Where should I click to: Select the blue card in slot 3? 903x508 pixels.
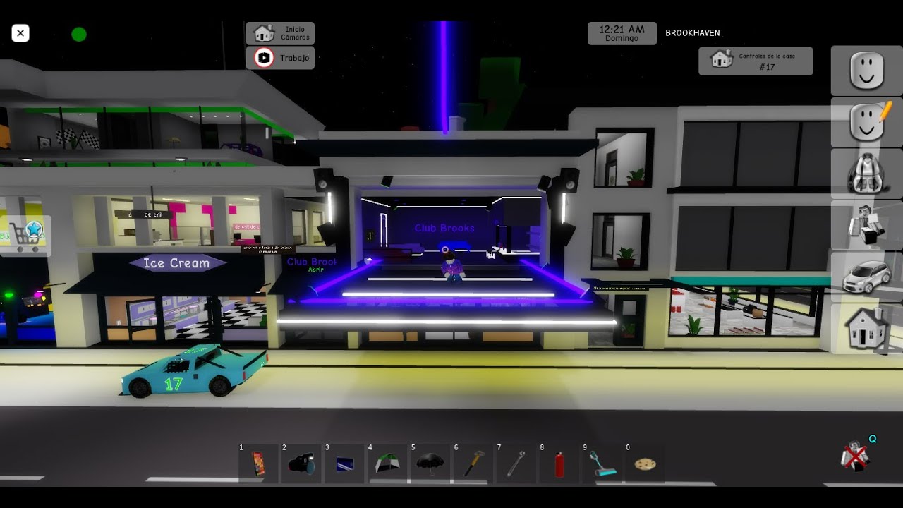point(344,464)
